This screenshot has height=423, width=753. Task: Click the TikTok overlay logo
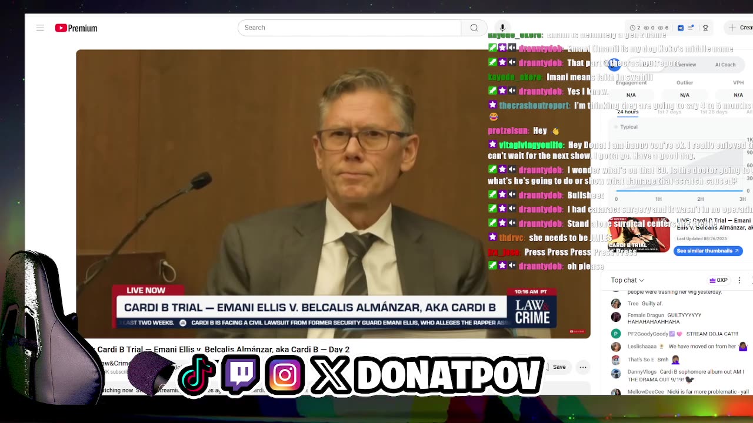coord(196,374)
